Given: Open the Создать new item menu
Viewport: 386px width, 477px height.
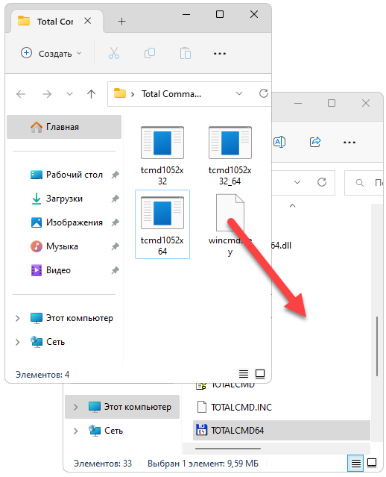Looking at the screenshot, I should (x=51, y=54).
